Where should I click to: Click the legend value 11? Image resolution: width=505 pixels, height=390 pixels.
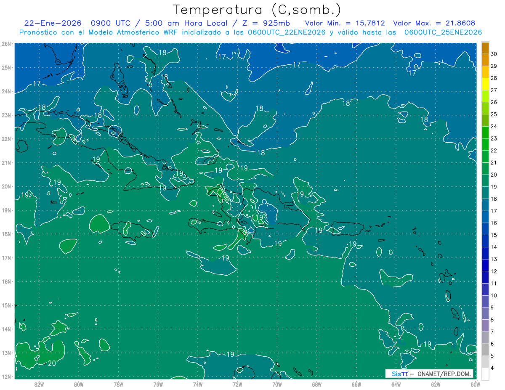coord(494,283)
